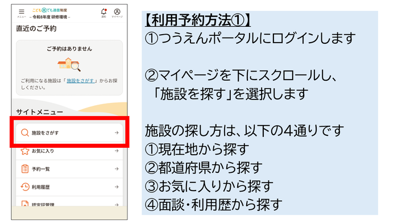Viewport: 398px width, 224px height.
Task: Click the star icon for お気に入り
Action: click(x=25, y=151)
